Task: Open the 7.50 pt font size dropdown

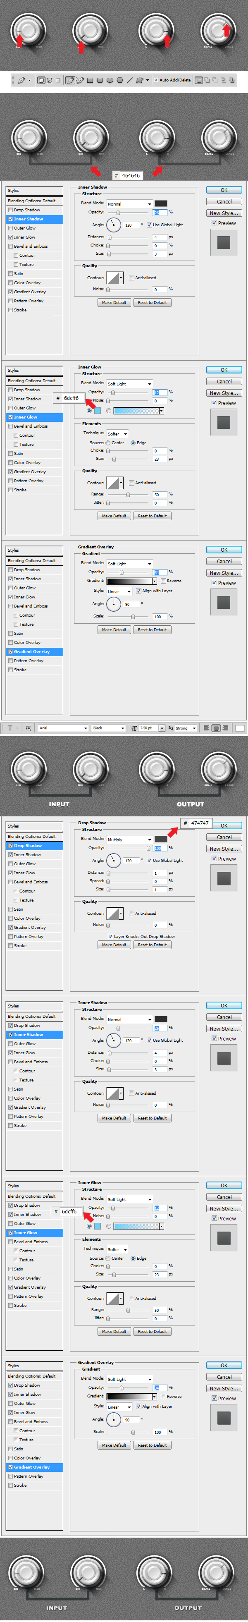Action: (162, 728)
